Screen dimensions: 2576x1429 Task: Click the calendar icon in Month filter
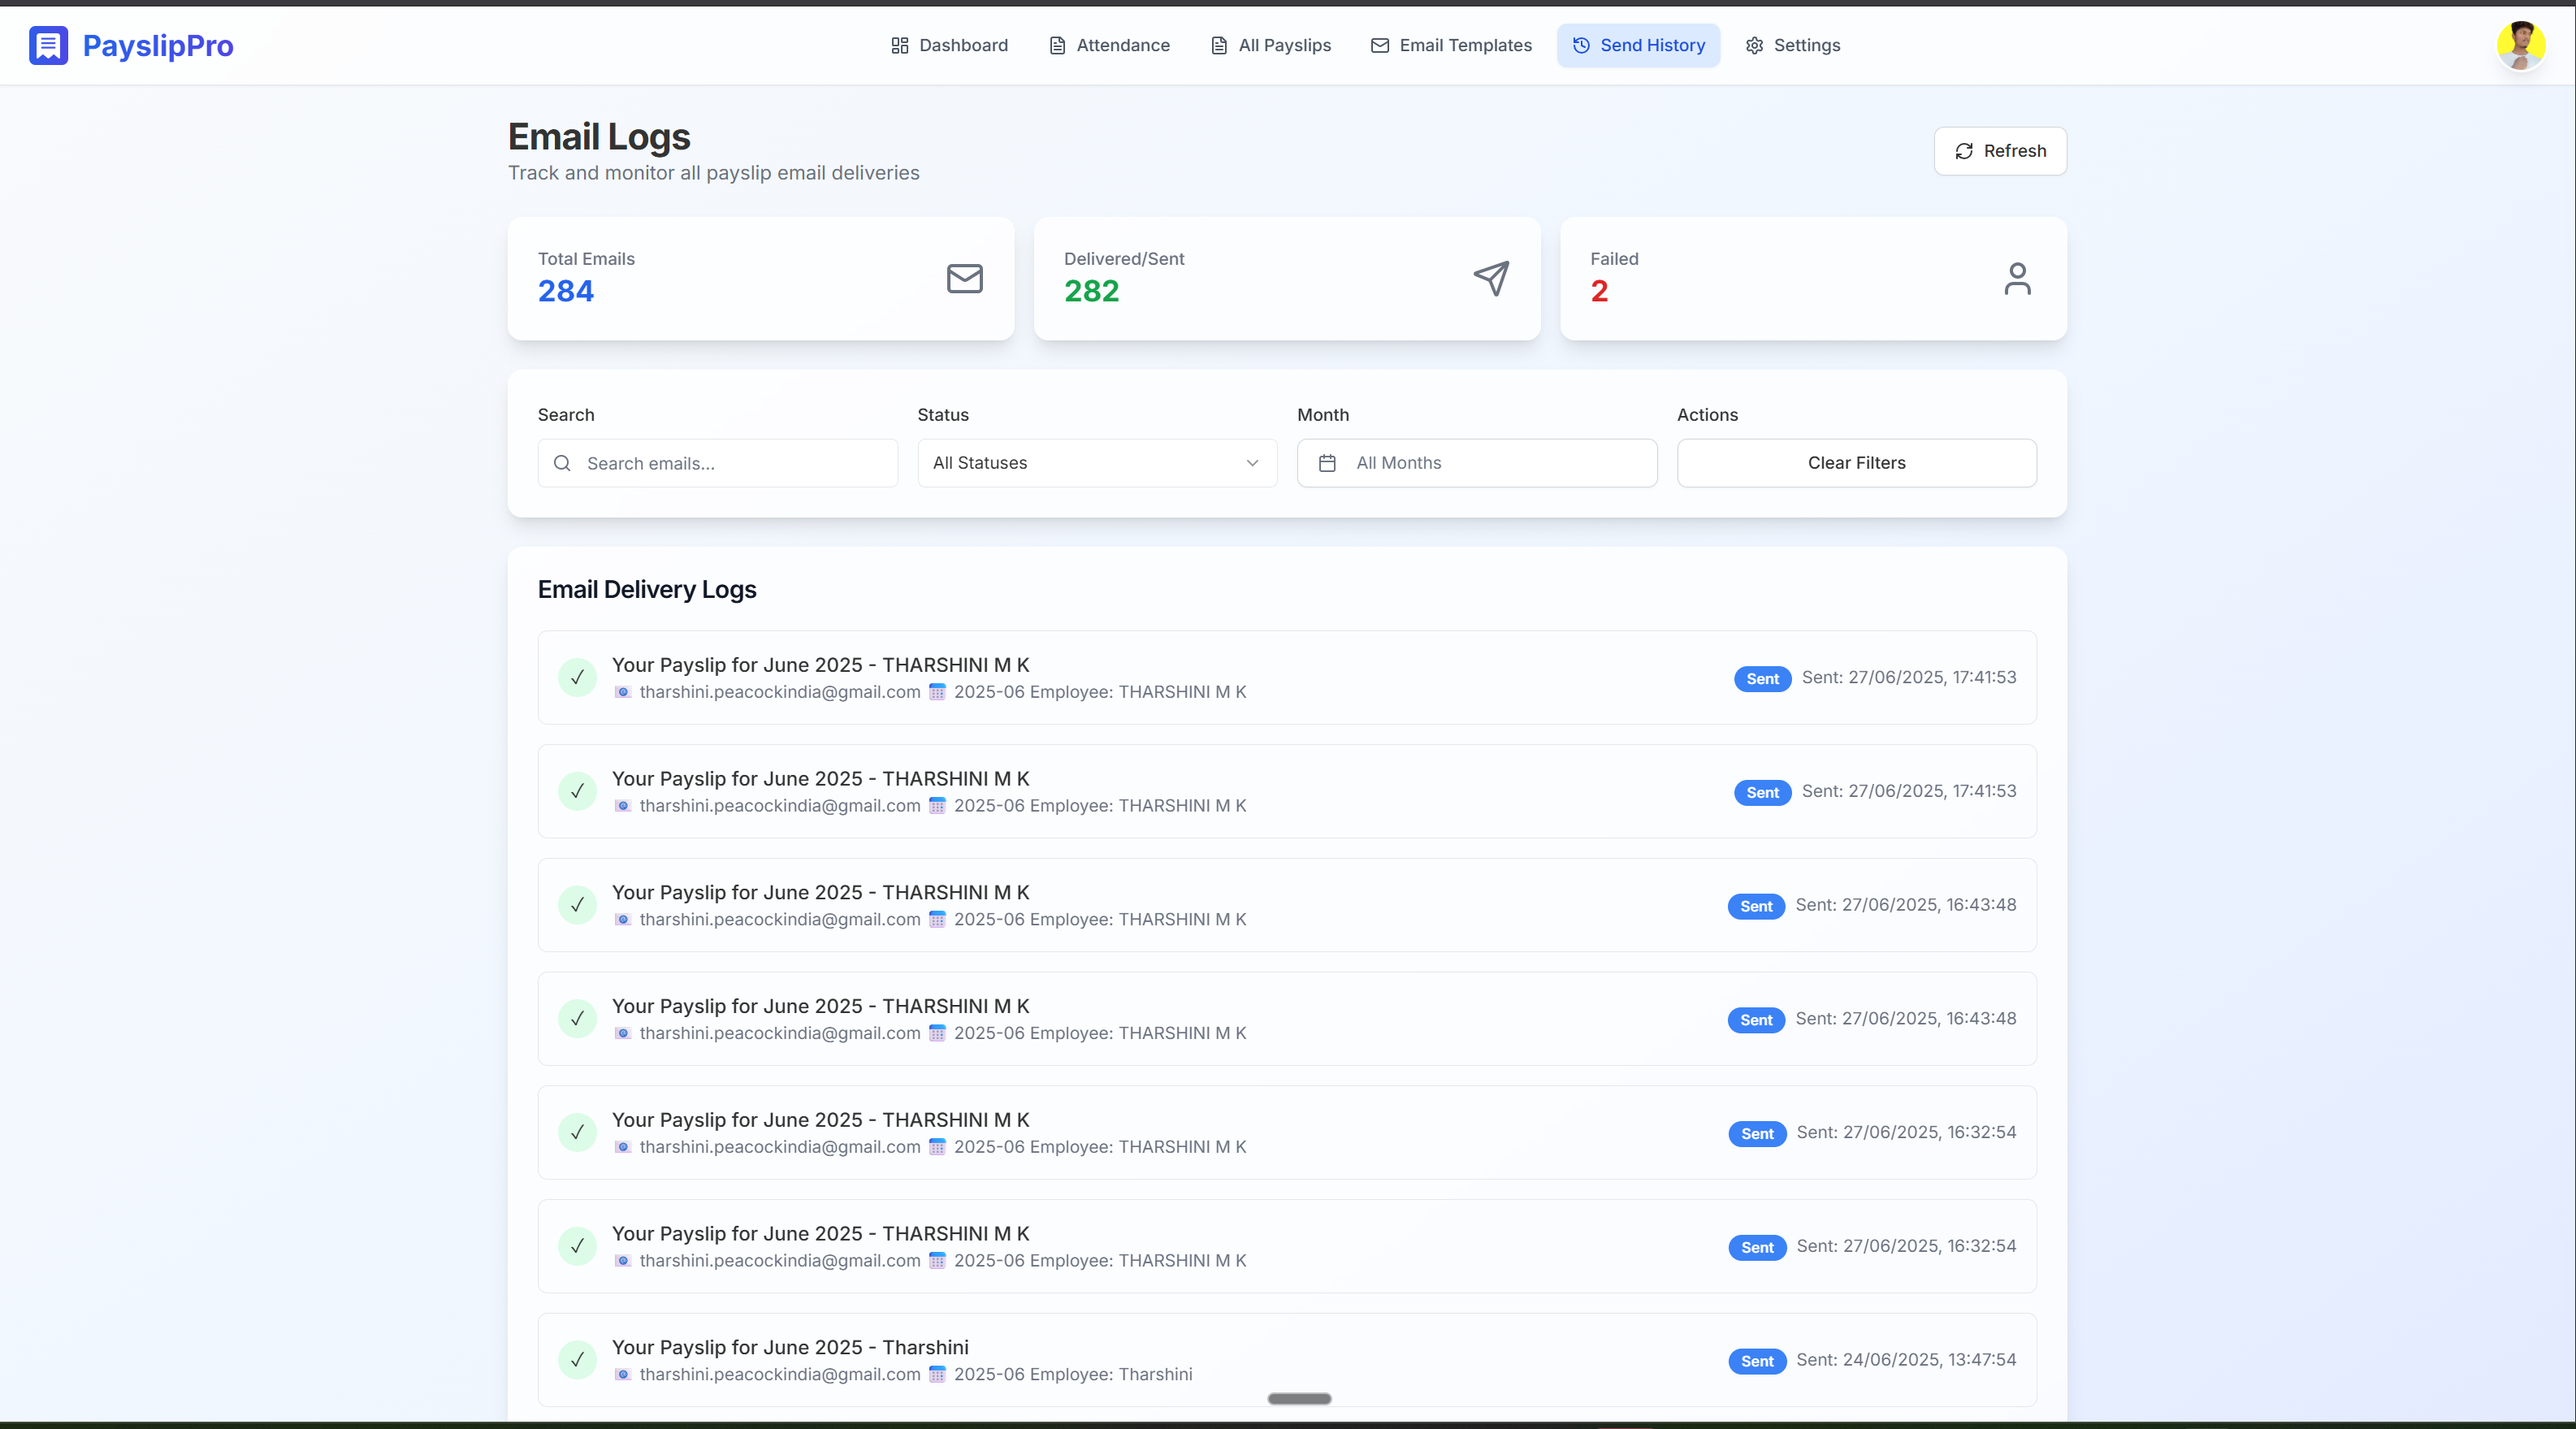coord(1327,463)
